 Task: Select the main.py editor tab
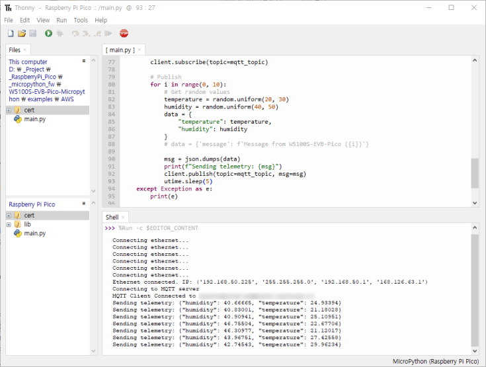120,50
